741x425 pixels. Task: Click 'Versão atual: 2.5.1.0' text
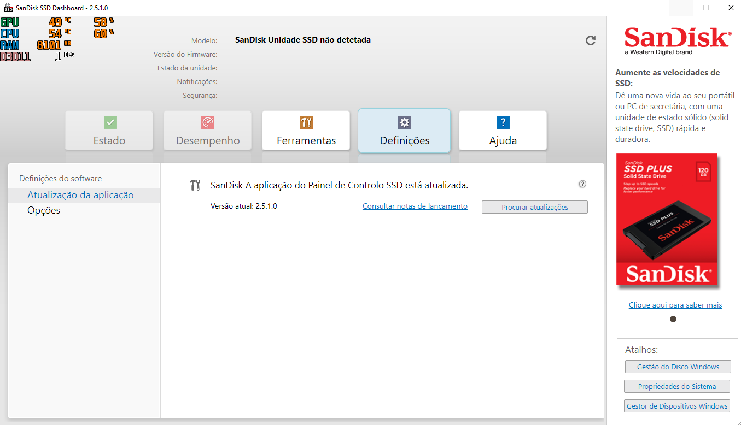pyautogui.click(x=243, y=206)
